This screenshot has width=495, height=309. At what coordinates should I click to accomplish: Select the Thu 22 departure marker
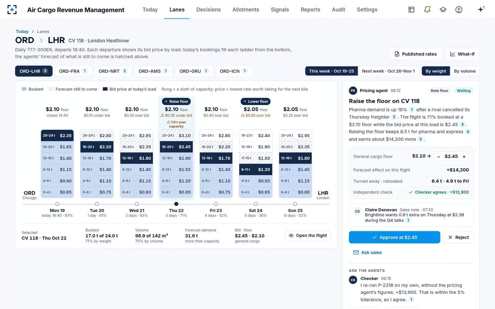click(176, 204)
